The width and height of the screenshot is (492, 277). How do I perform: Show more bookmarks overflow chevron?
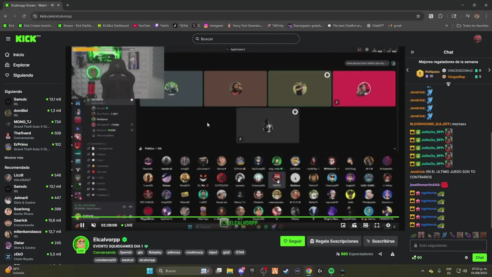click(x=447, y=26)
